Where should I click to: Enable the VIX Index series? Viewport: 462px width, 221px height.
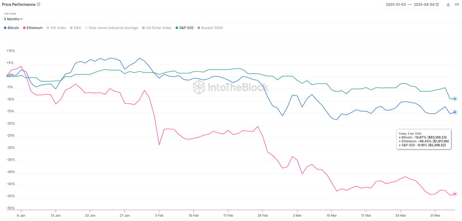[56, 28]
